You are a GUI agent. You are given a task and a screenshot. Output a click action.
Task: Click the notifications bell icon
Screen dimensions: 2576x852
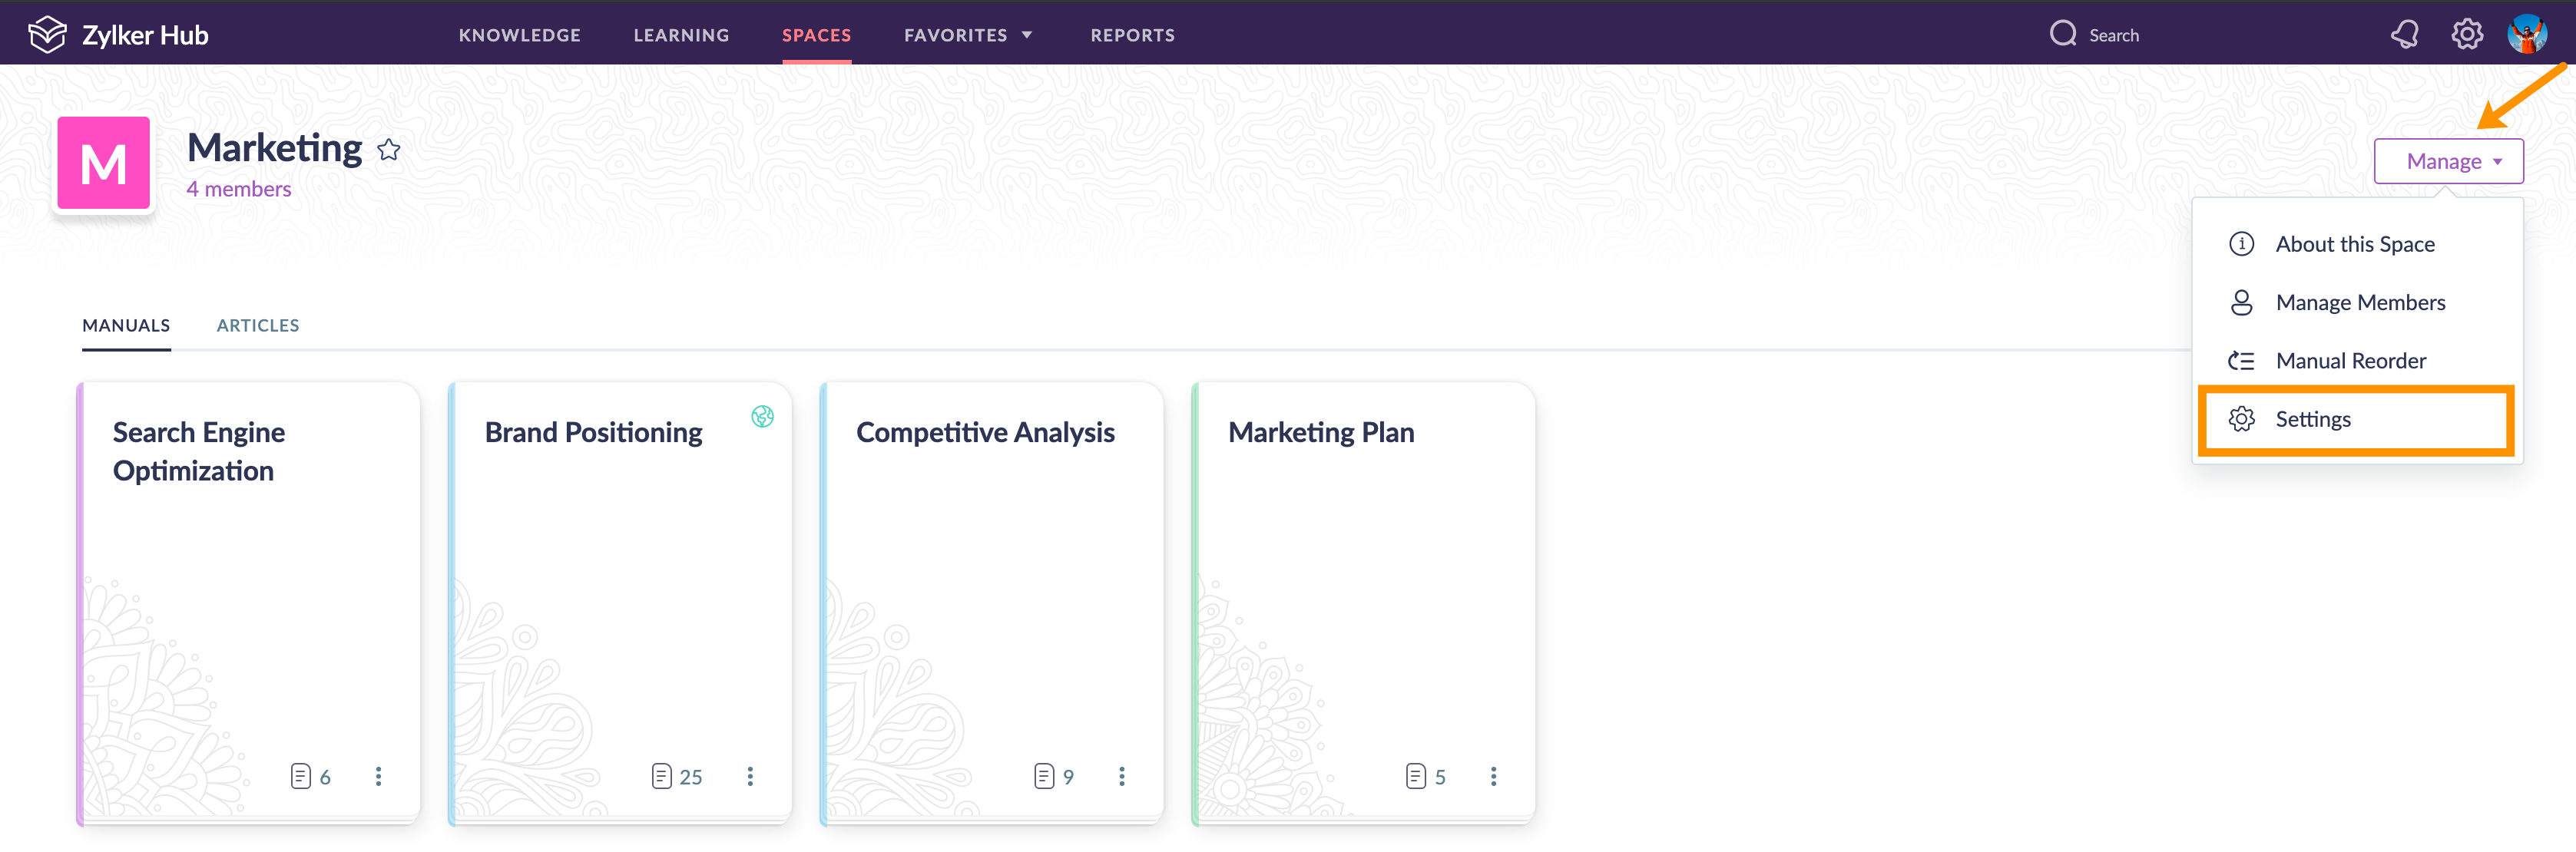(x=2404, y=33)
